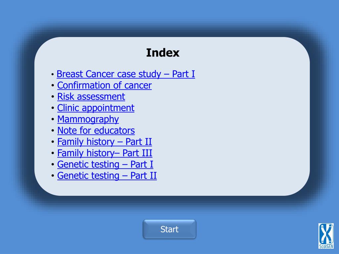
Task: Click the bullet beside Clinic appointment
Action: click(53, 108)
